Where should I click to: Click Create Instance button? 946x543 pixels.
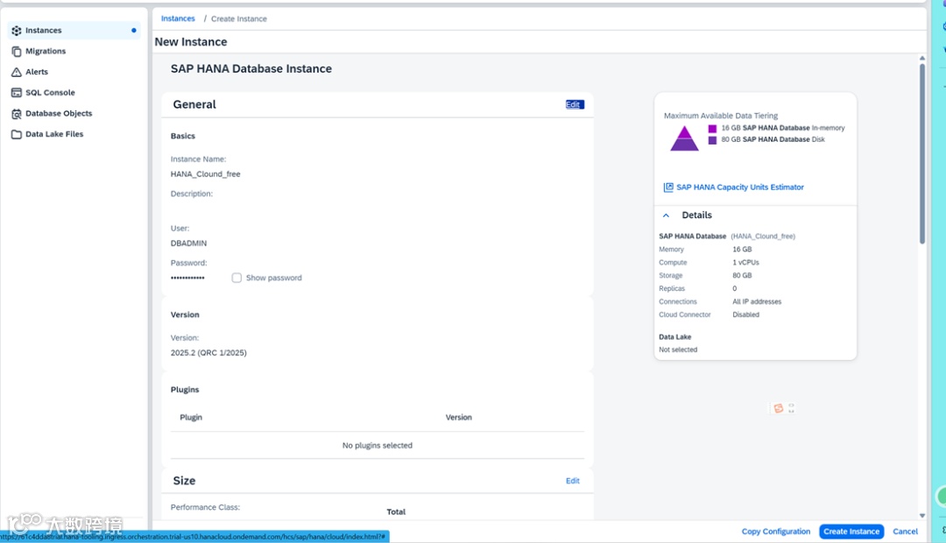coord(851,532)
